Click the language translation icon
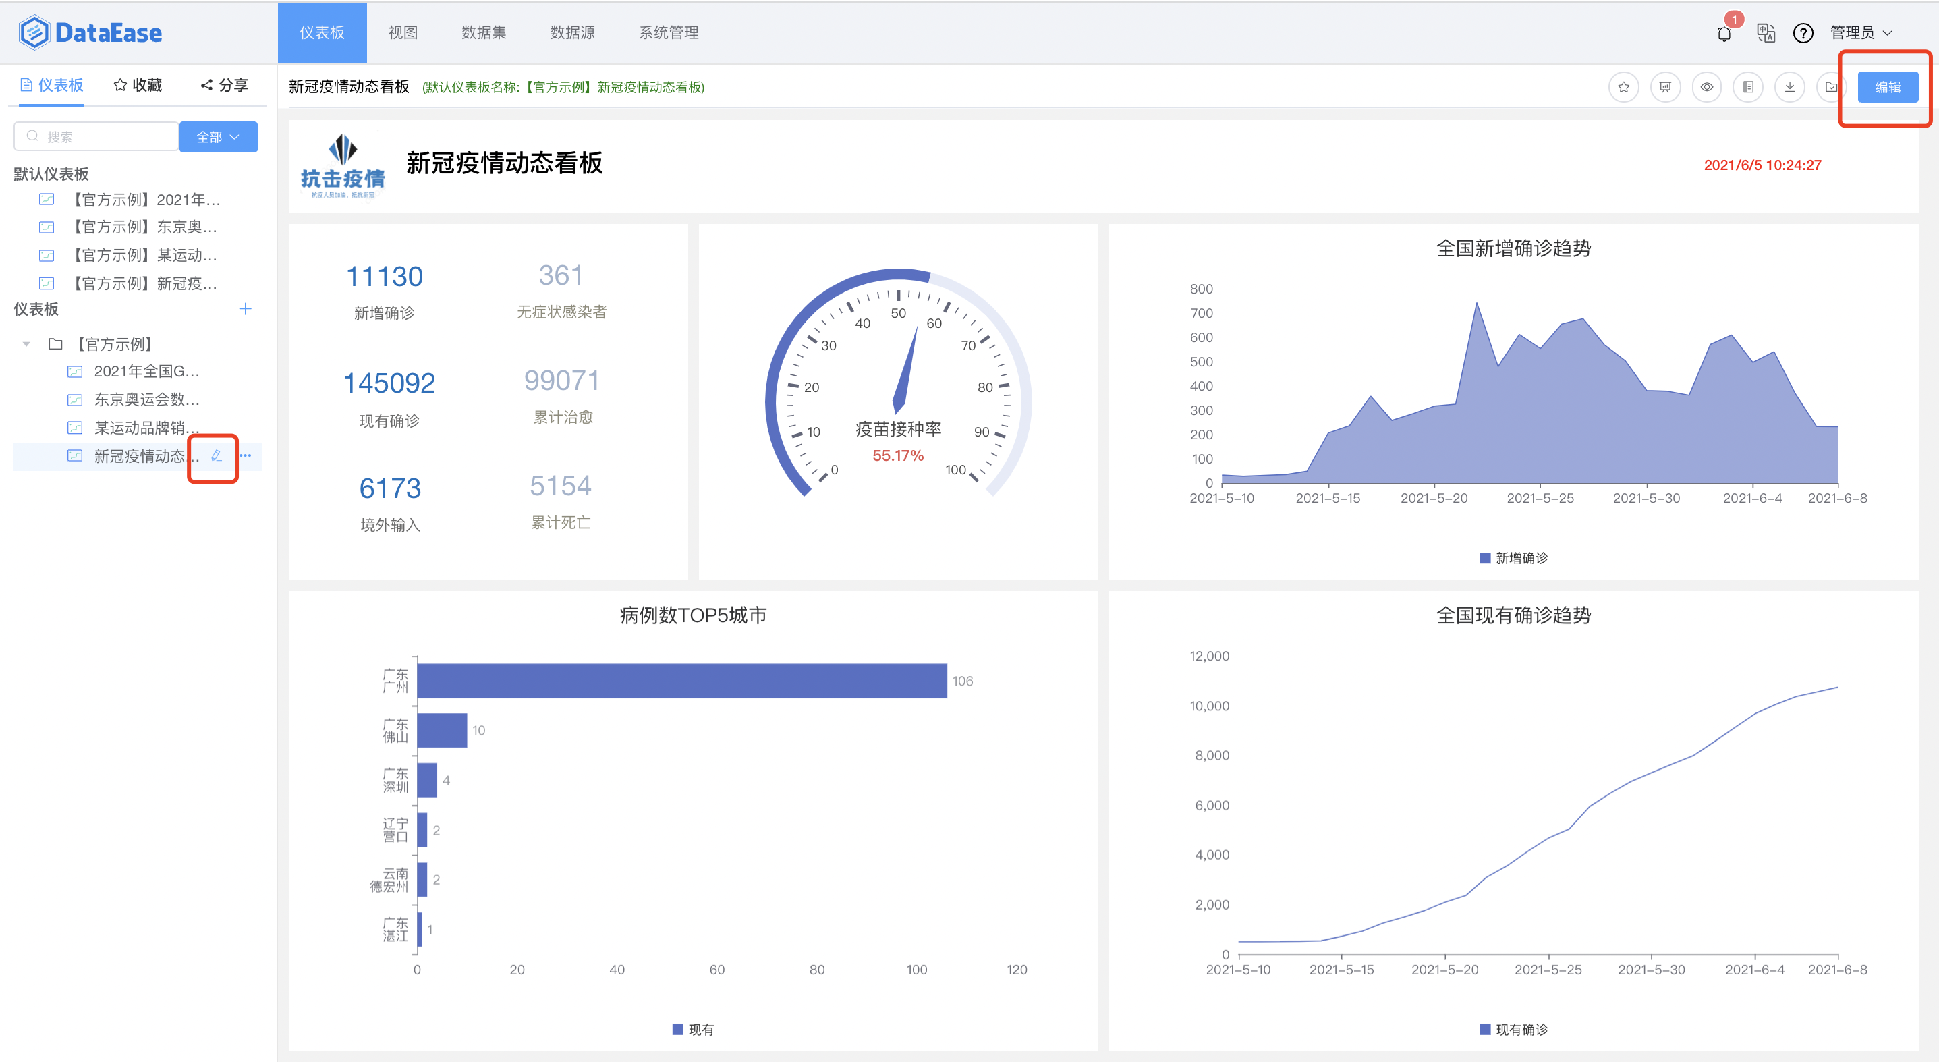Image resolution: width=1939 pixels, height=1062 pixels. click(1765, 32)
